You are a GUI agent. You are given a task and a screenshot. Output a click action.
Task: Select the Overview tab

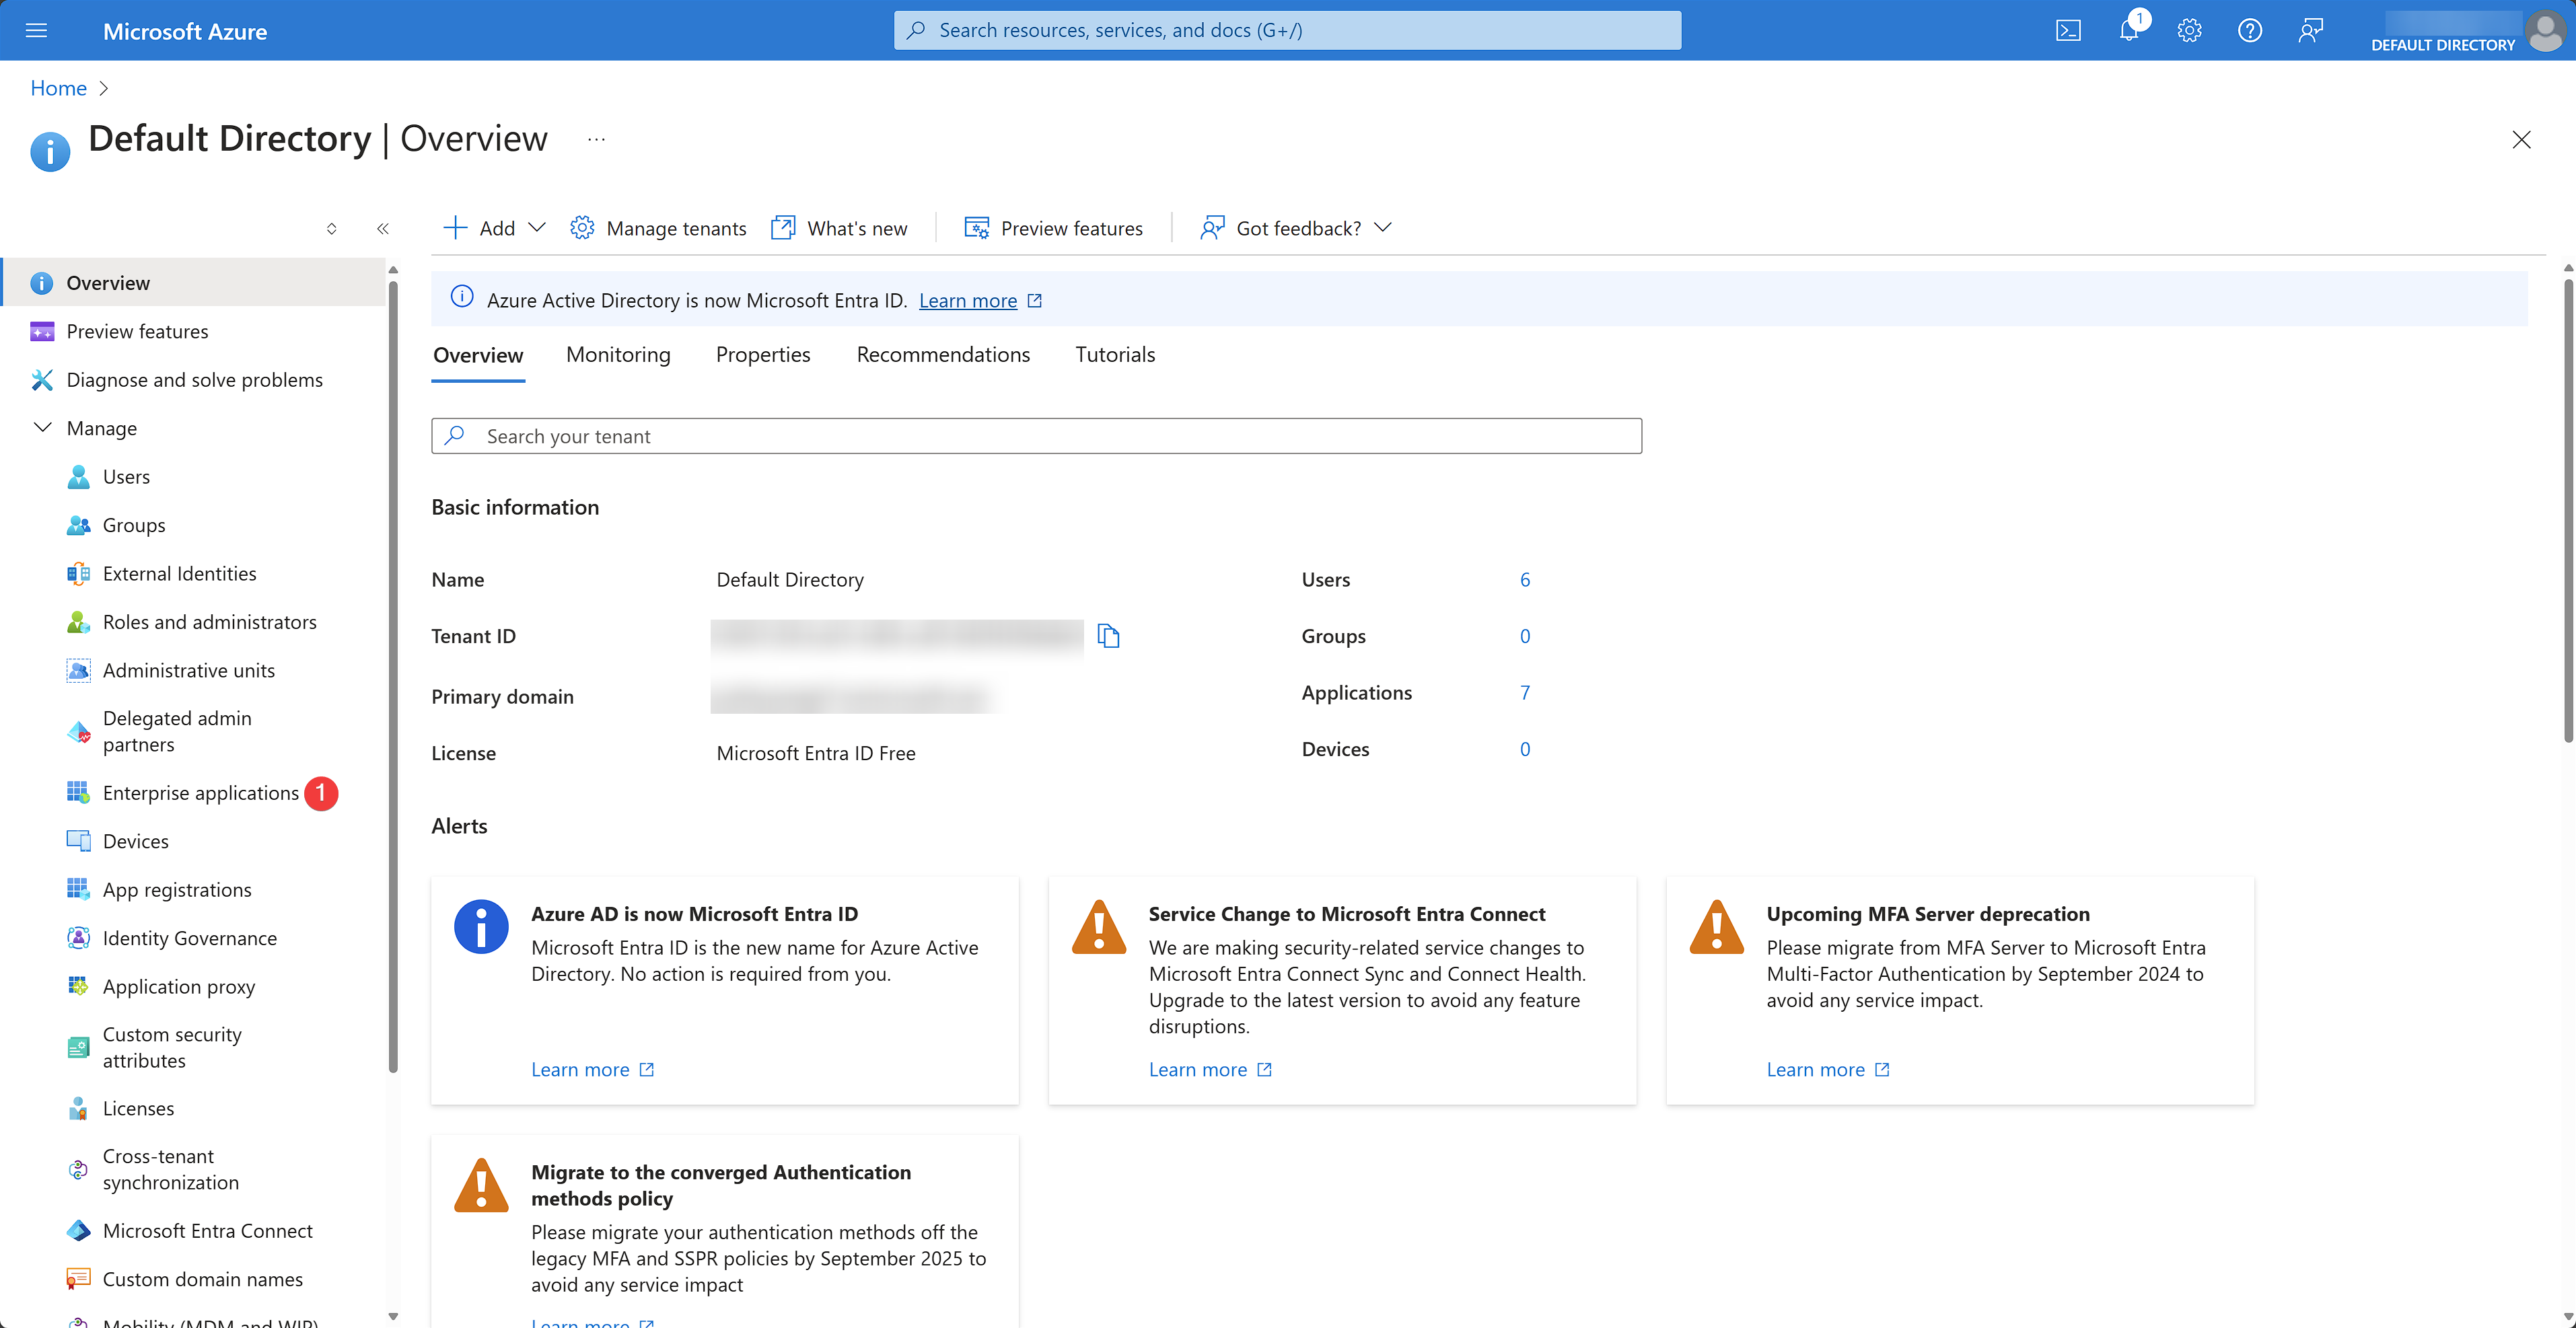pyautogui.click(x=478, y=355)
